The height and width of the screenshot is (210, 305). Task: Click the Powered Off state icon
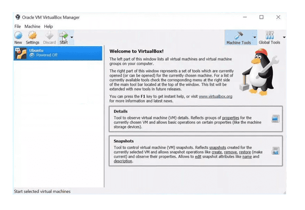[32, 55]
